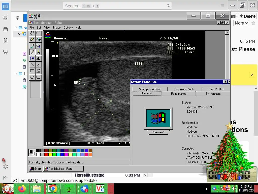
Task: Open File Explorer from the taskbar
Action: [37, 189]
